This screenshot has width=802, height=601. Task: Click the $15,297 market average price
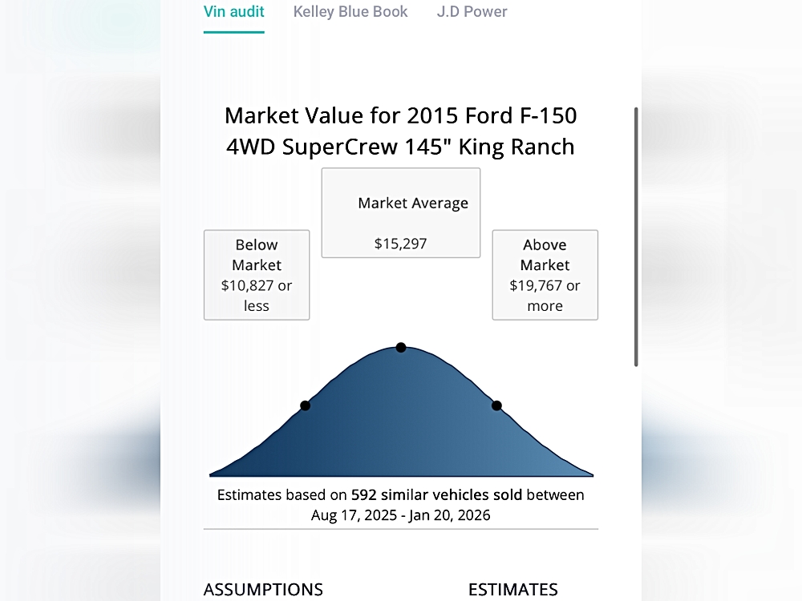click(400, 244)
